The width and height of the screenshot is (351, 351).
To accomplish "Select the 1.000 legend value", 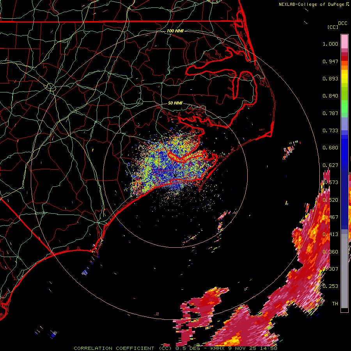I will (x=330, y=44).
